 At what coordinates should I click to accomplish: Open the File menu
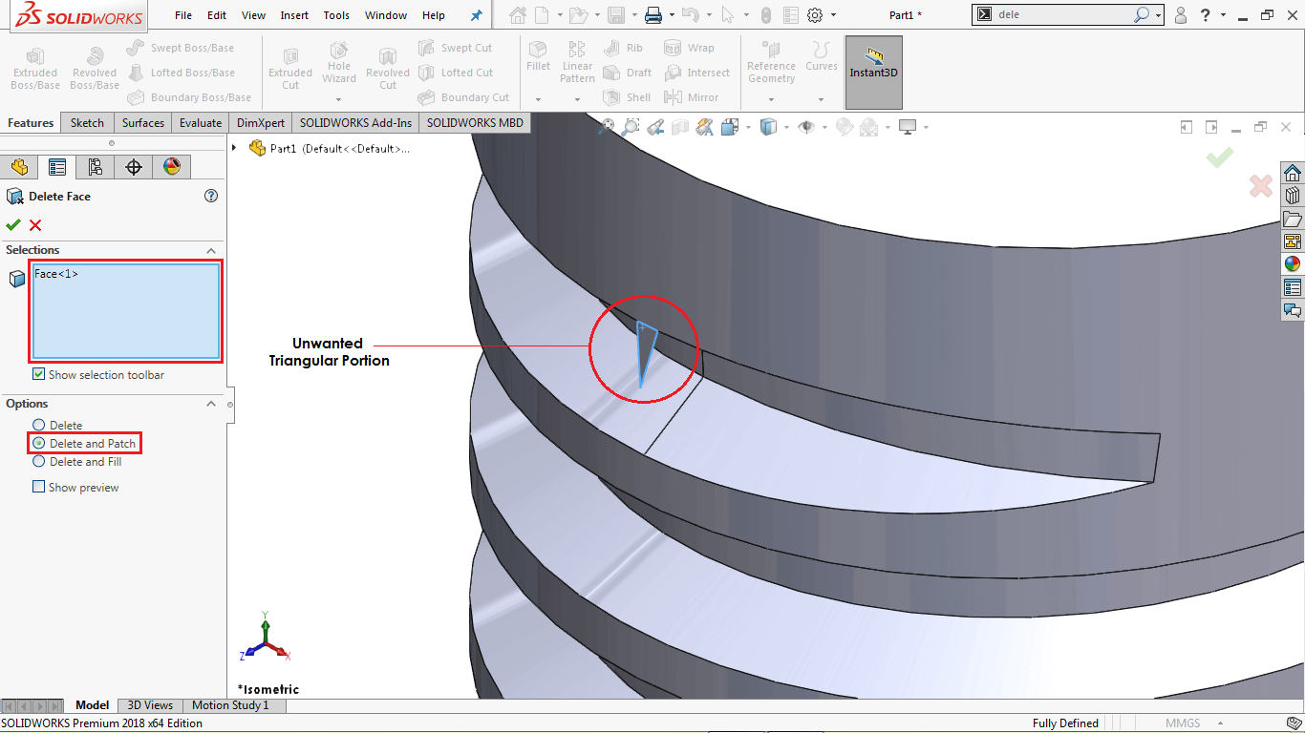click(183, 15)
